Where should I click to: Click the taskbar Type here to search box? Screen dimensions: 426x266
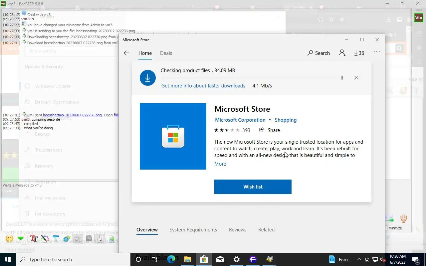click(x=73, y=259)
